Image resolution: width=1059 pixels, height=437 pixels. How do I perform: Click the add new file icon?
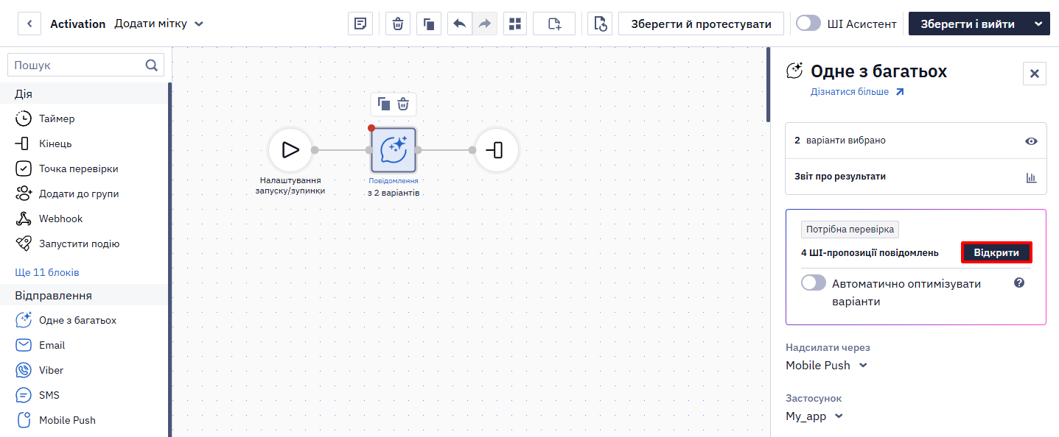(554, 24)
